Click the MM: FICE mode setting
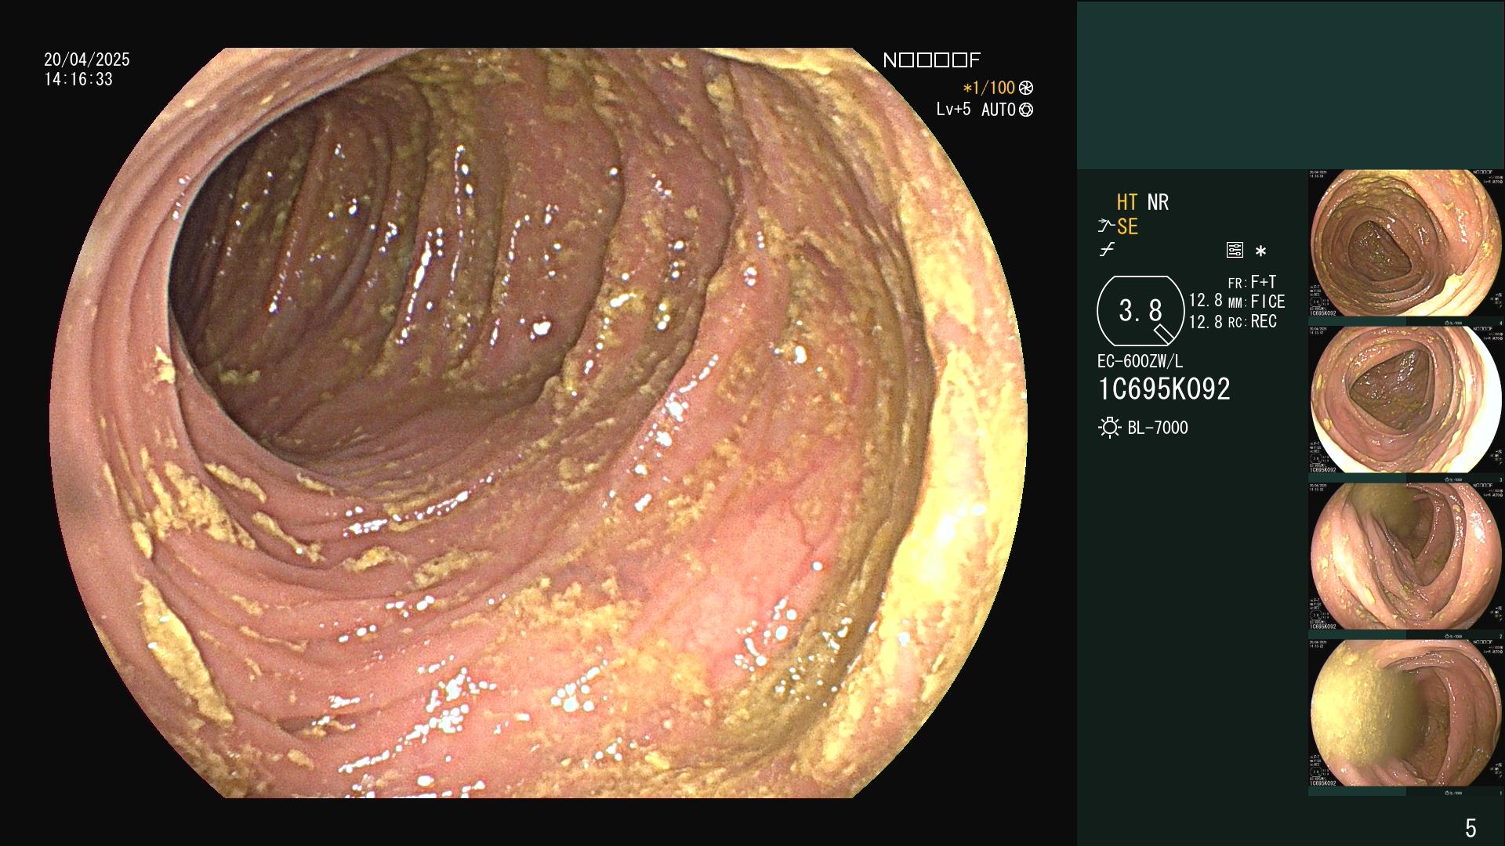Viewport: 1505px width, 846px height. pos(1257,302)
